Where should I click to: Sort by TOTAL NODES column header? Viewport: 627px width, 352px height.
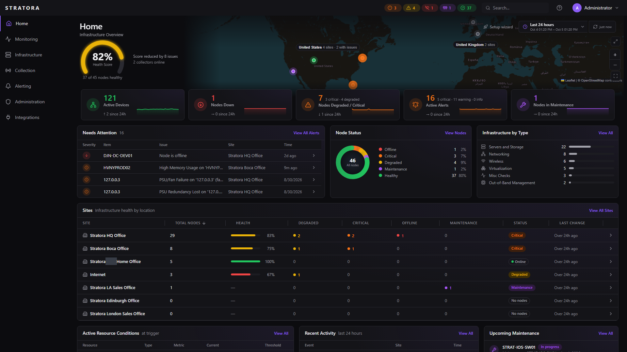[x=190, y=223]
